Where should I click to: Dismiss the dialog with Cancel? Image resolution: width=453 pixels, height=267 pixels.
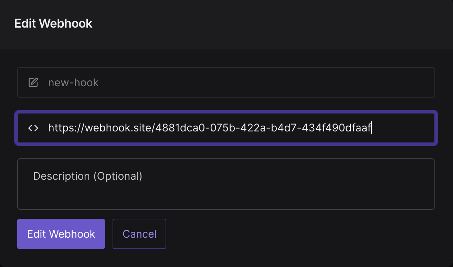pyautogui.click(x=139, y=234)
